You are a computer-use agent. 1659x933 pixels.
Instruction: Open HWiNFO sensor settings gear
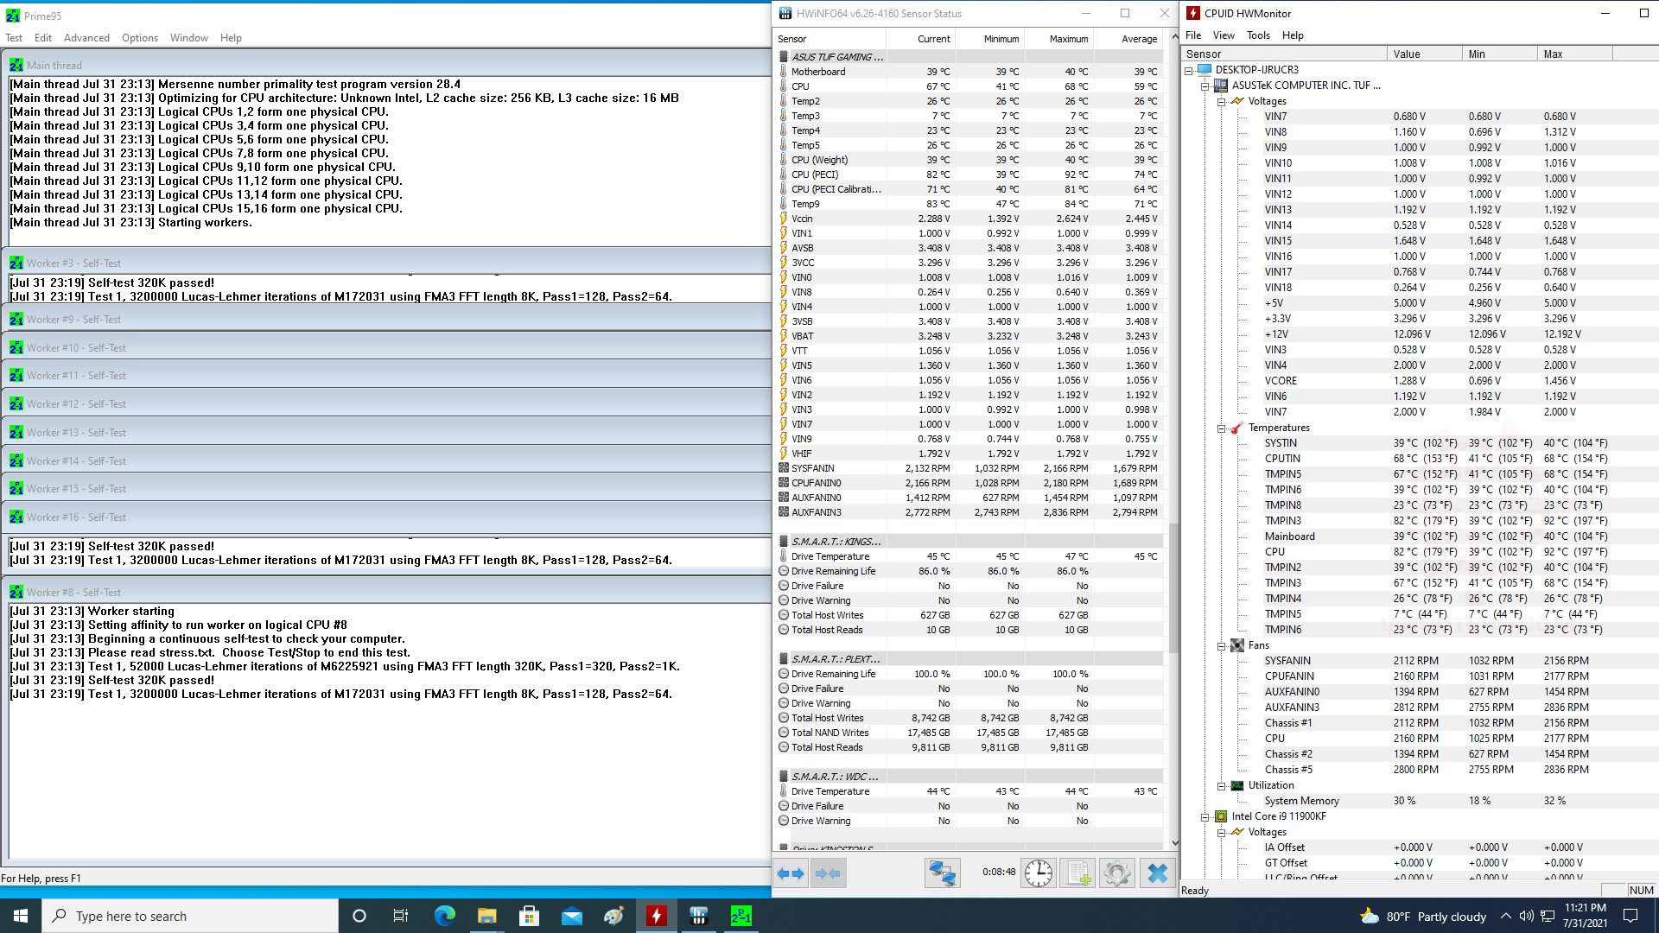[1116, 873]
